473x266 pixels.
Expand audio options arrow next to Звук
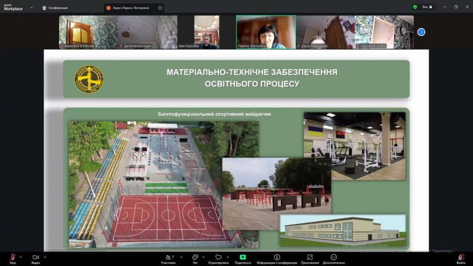(20, 257)
